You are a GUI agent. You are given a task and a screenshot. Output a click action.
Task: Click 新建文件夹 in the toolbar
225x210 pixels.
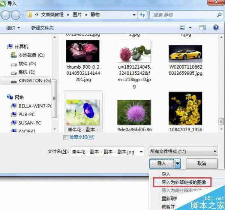42,28
